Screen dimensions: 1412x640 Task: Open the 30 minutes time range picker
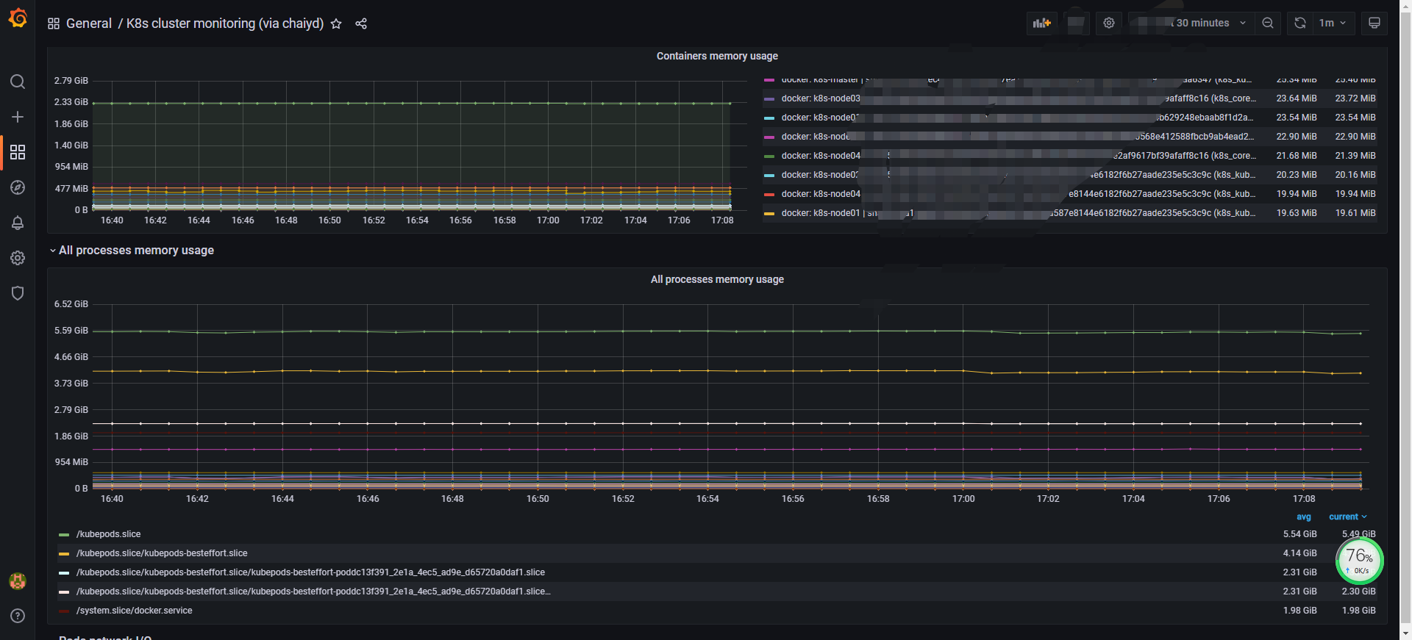point(1204,23)
